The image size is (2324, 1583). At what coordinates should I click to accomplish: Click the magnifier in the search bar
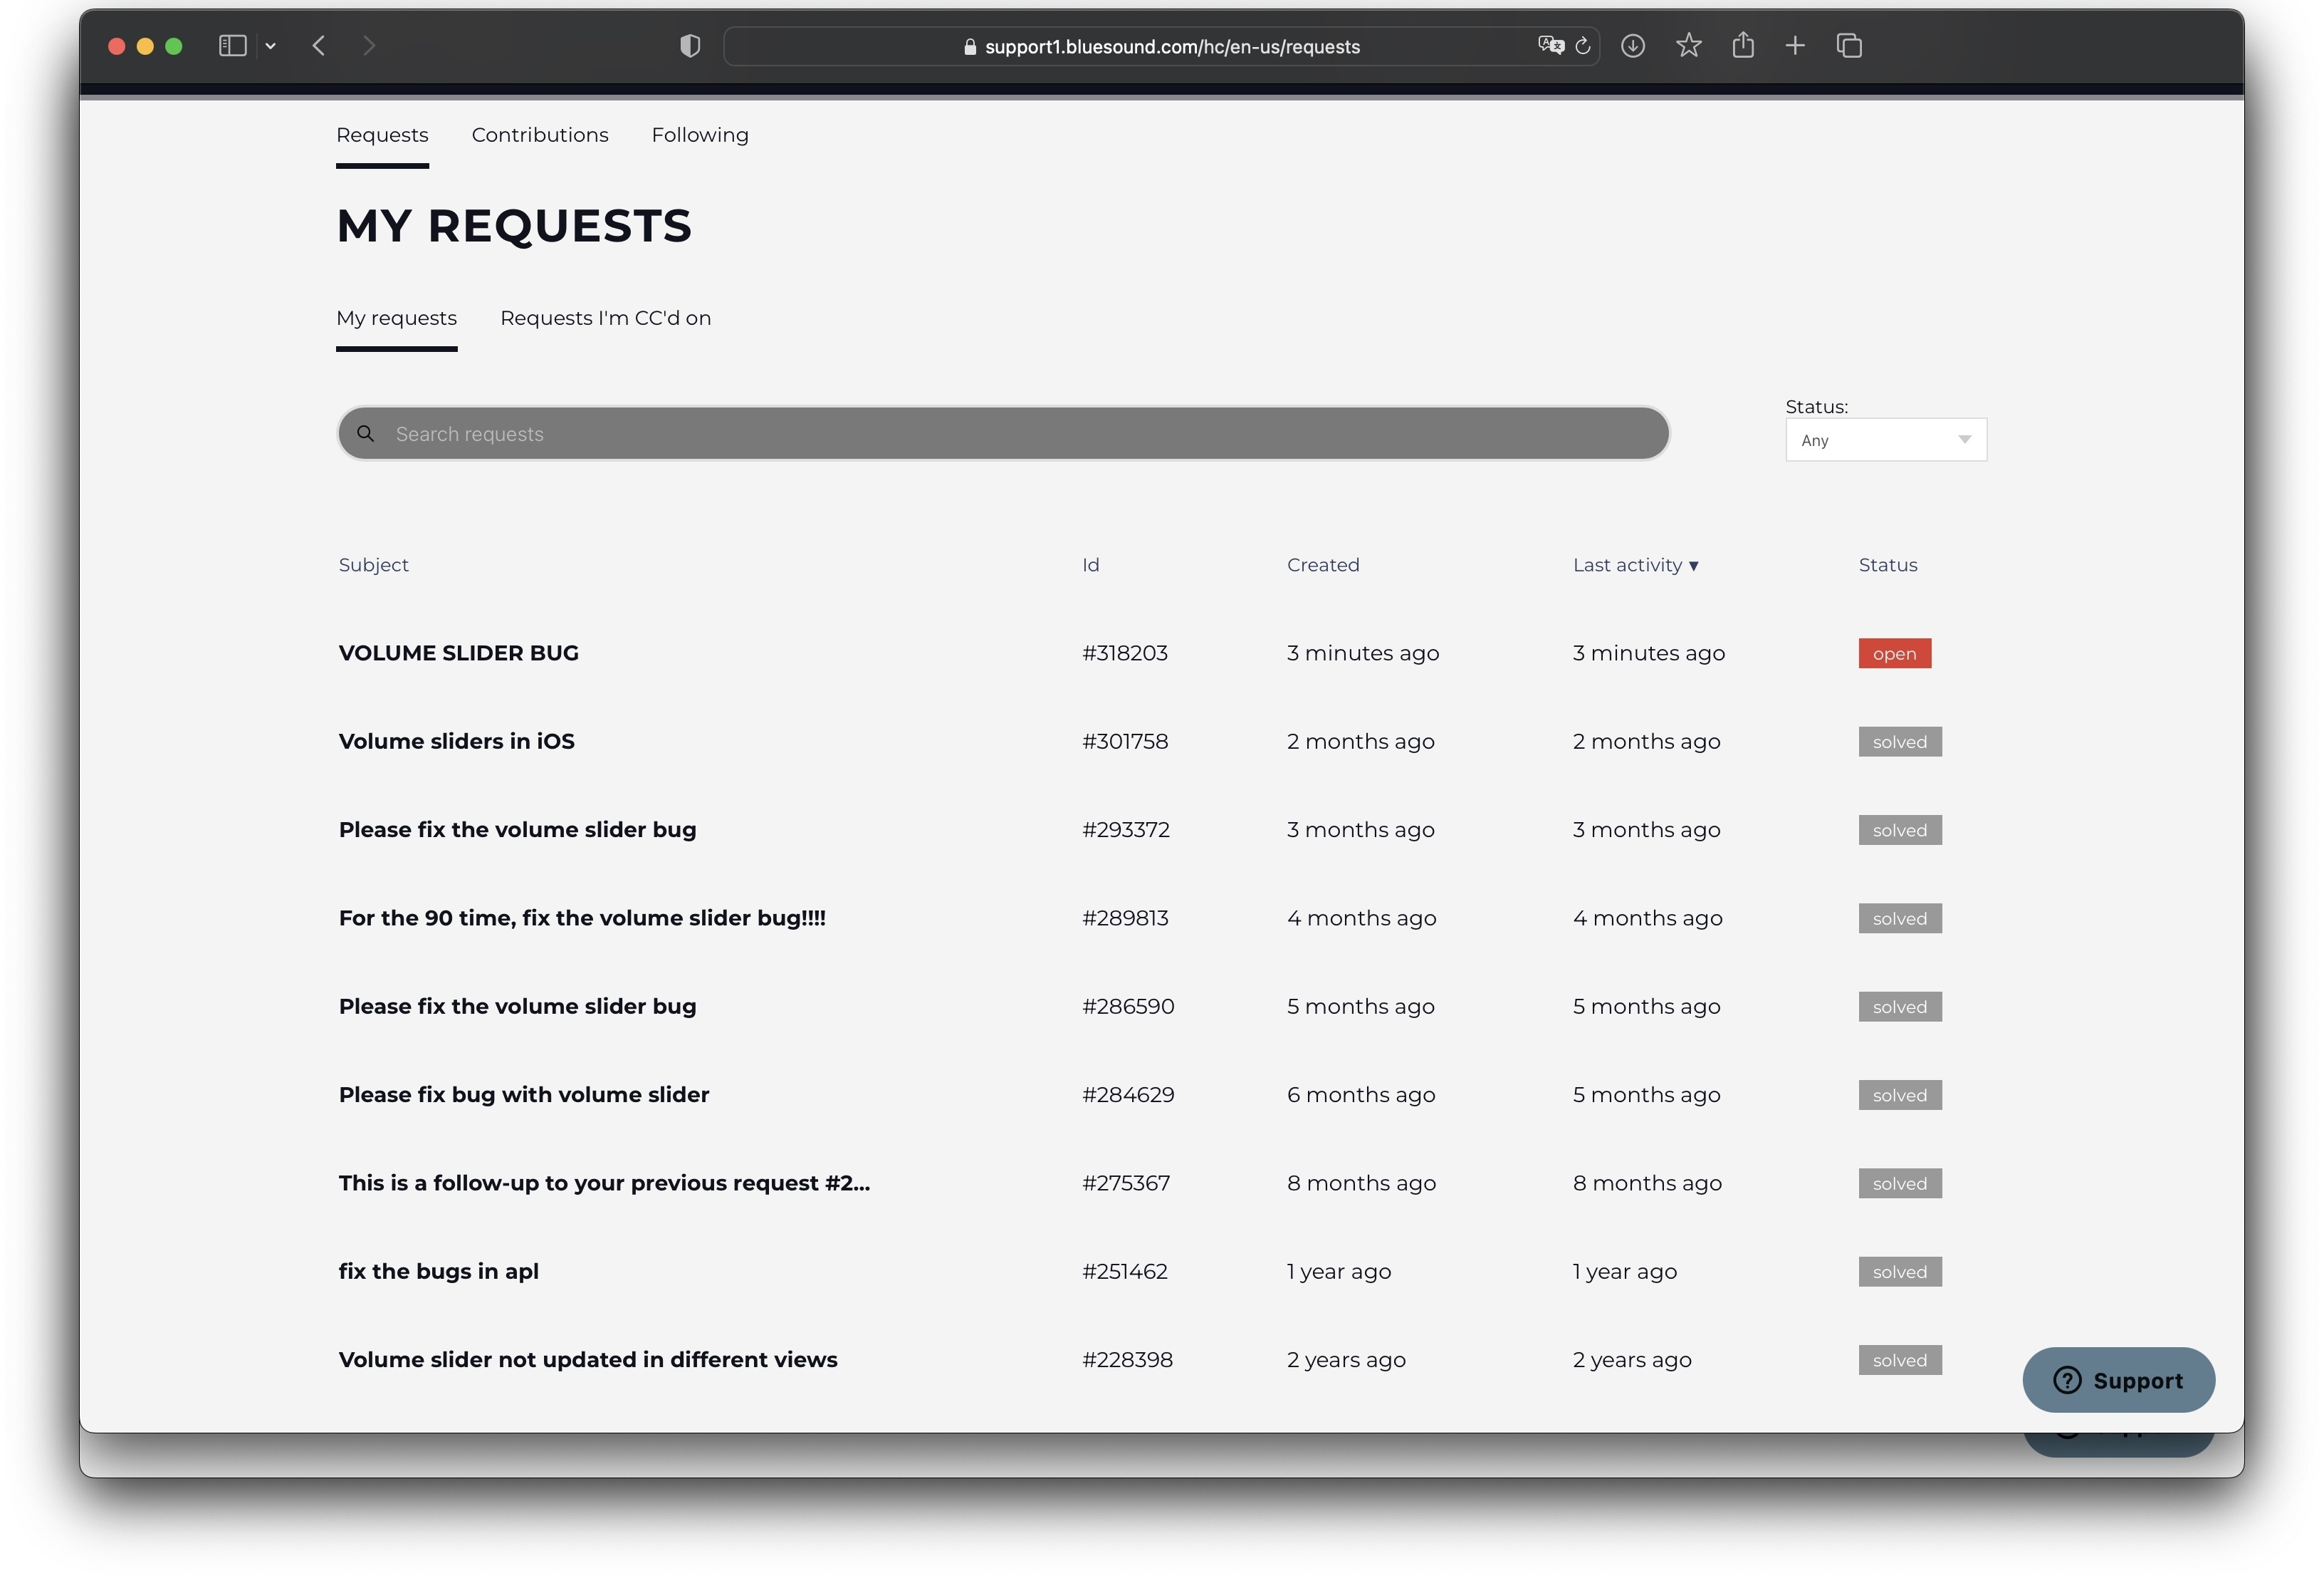pos(366,433)
